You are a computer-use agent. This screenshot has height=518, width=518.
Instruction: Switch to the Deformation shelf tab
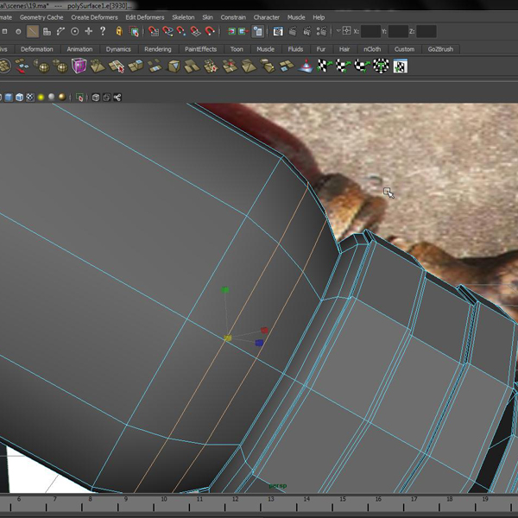[36, 49]
